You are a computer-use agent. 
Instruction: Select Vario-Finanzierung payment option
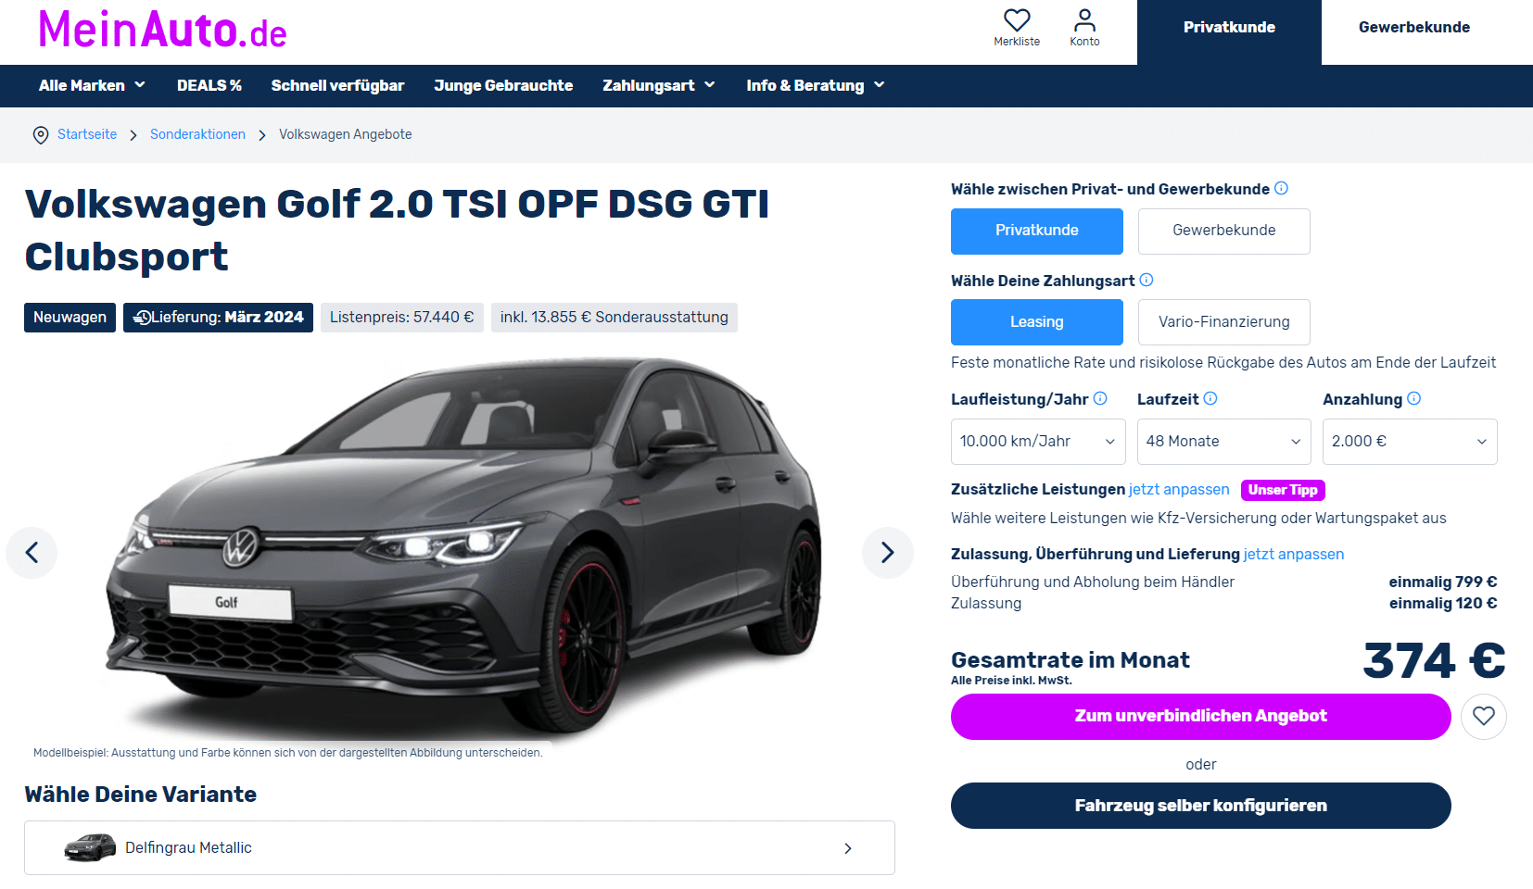1223,322
